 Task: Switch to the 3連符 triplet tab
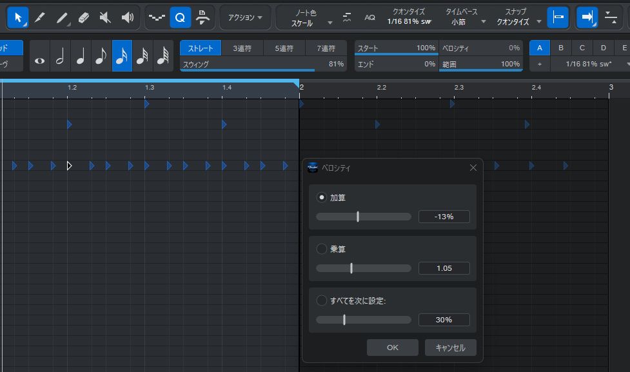(x=242, y=48)
